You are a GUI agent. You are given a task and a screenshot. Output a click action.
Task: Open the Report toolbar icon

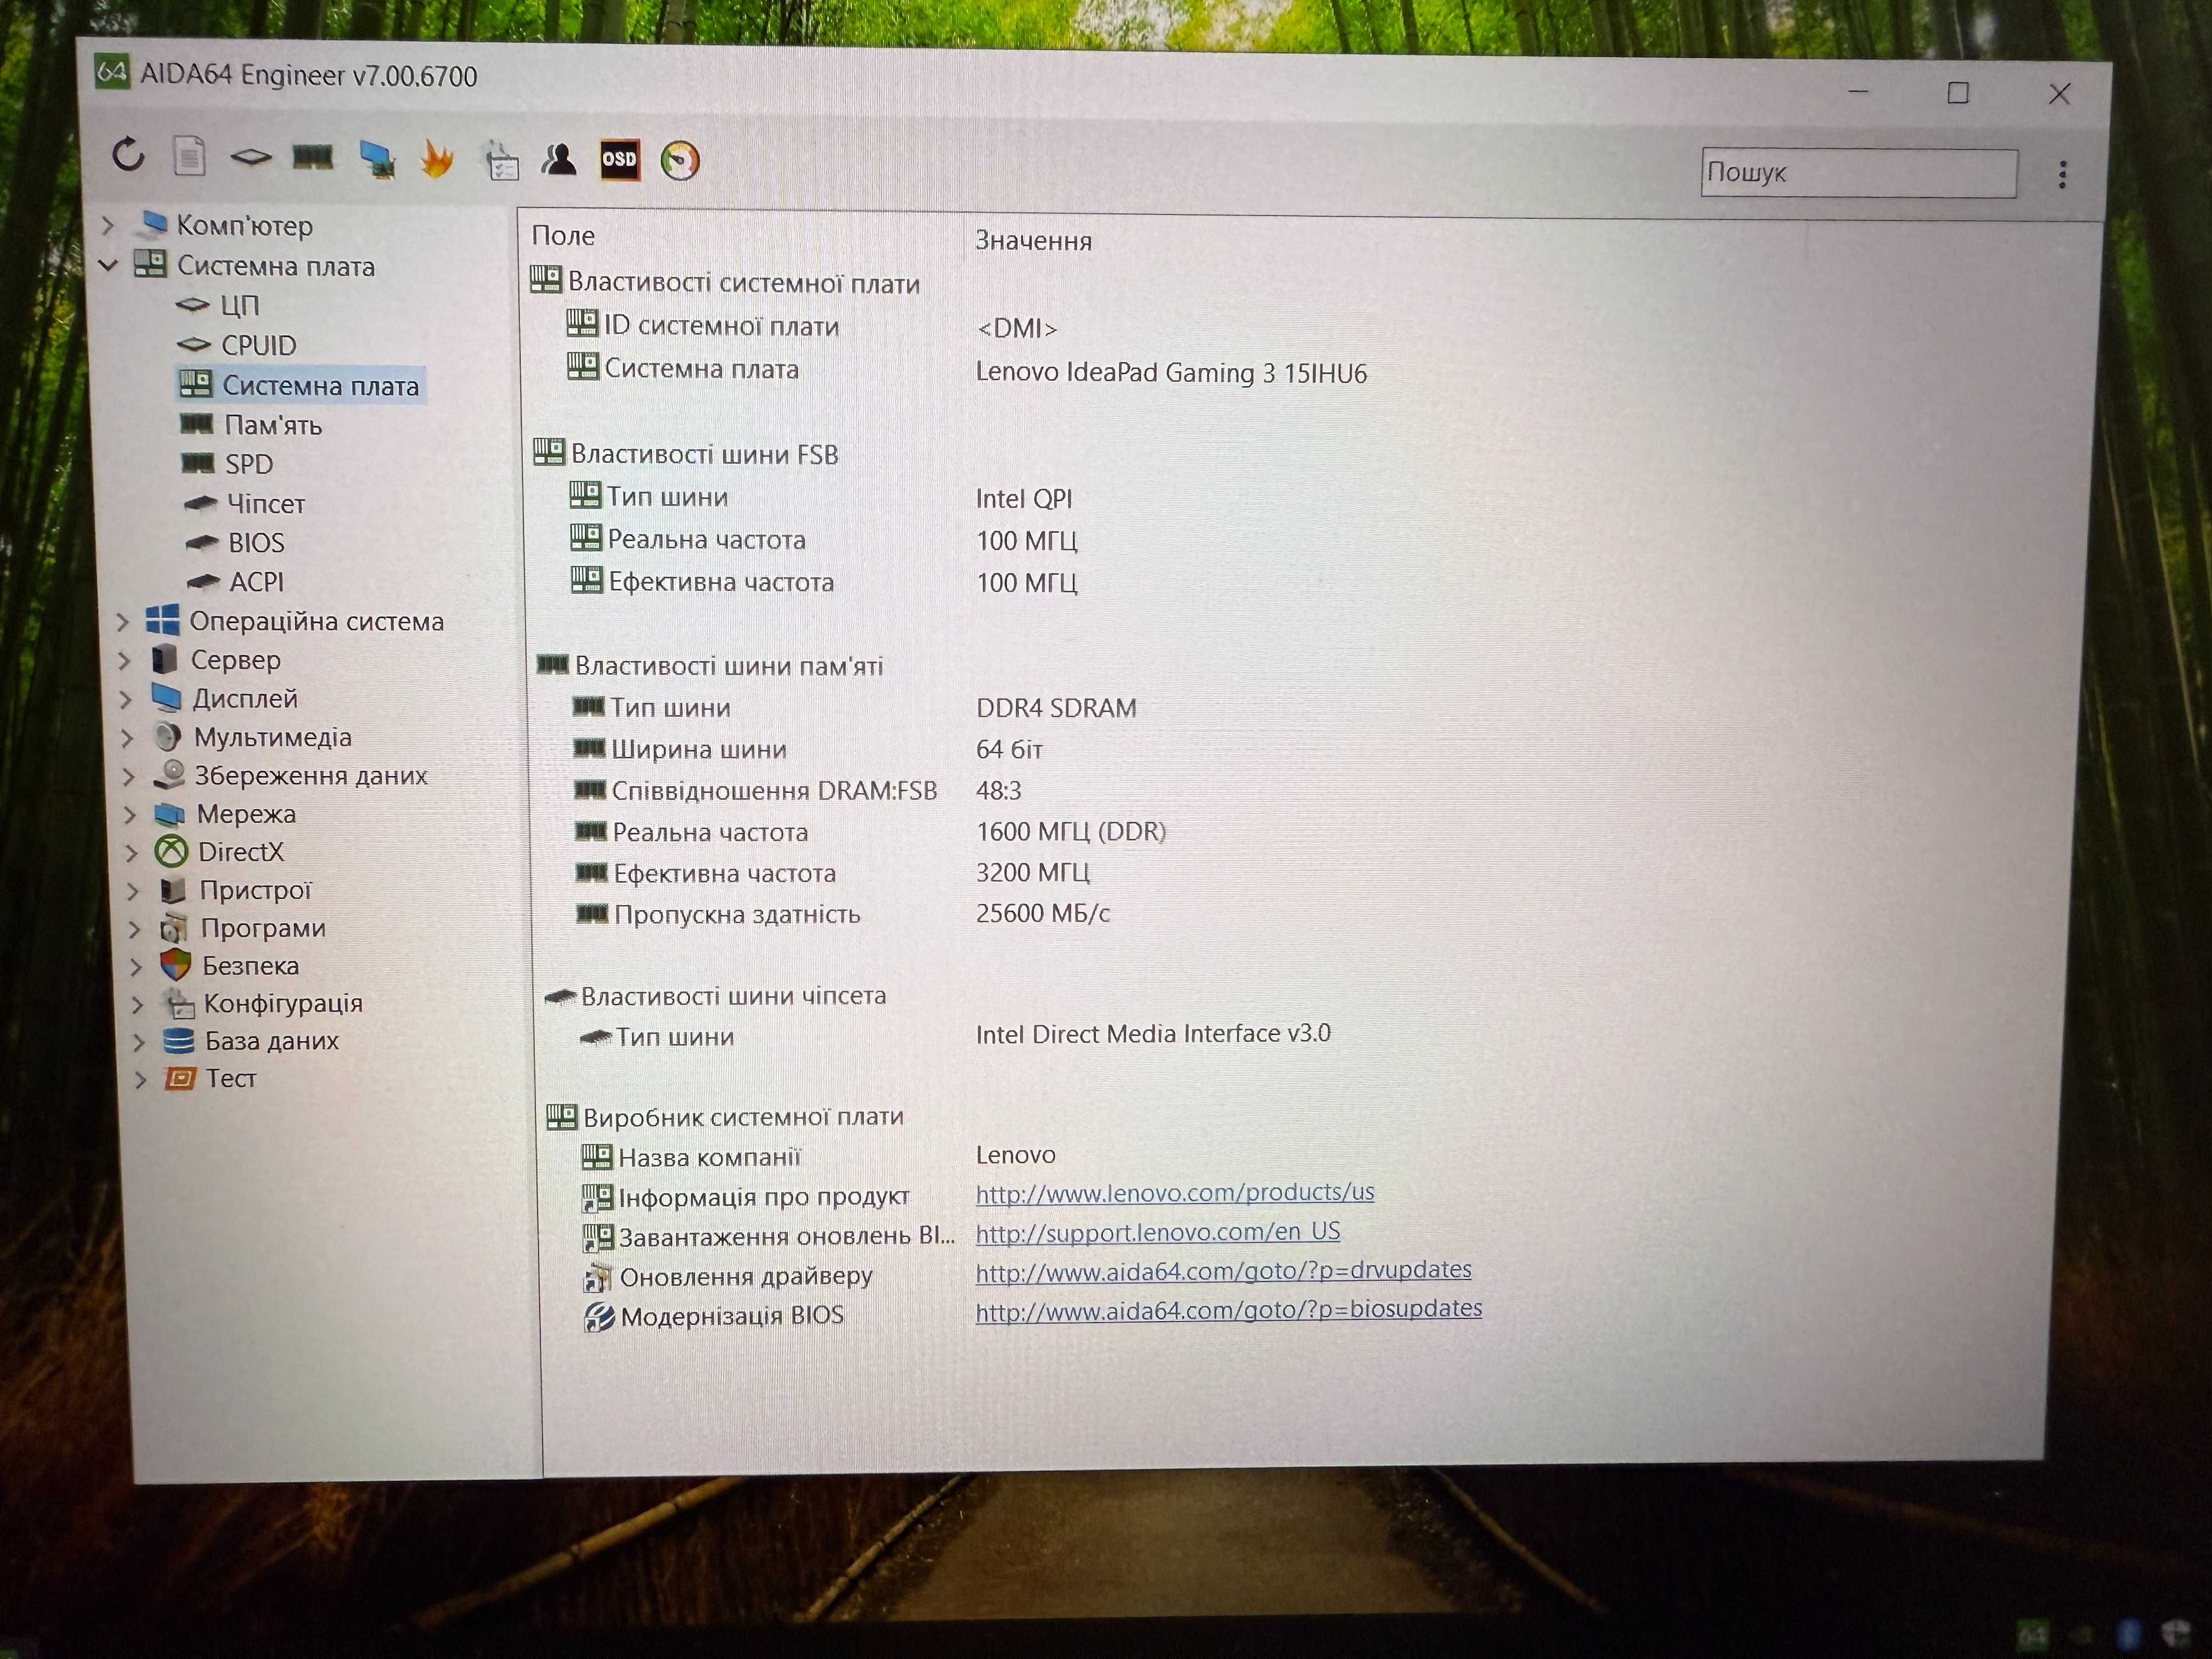[189, 156]
